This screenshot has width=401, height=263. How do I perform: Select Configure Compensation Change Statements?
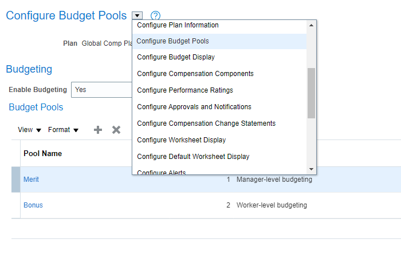coord(206,123)
